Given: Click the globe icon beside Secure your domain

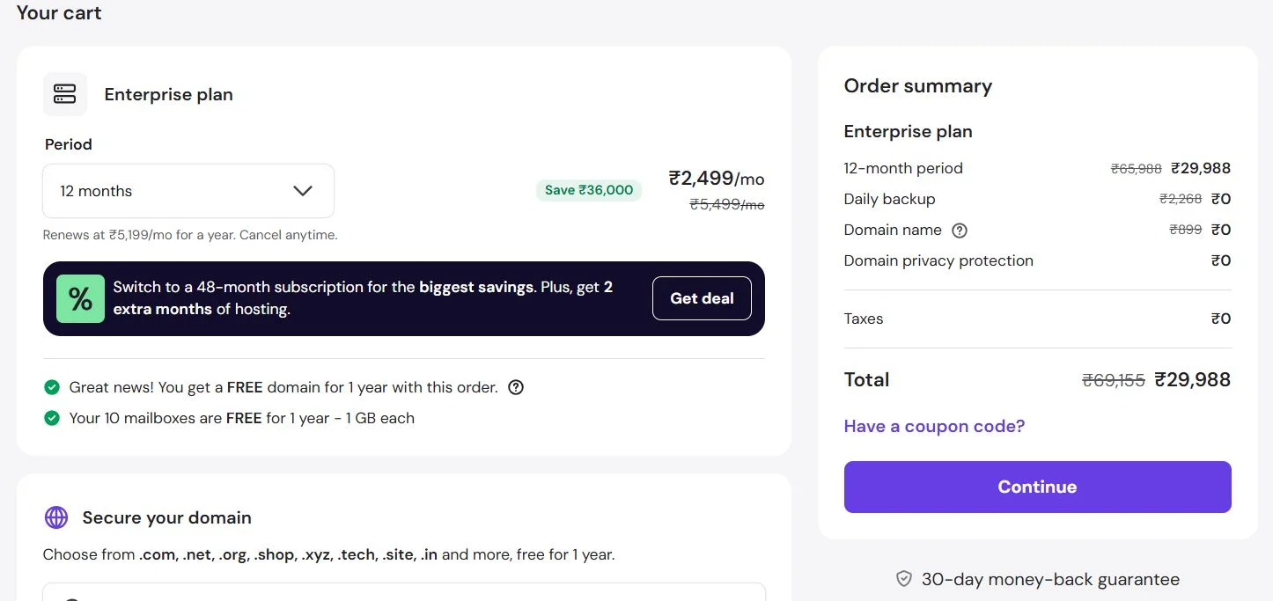Looking at the screenshot, I should (56, 517).
